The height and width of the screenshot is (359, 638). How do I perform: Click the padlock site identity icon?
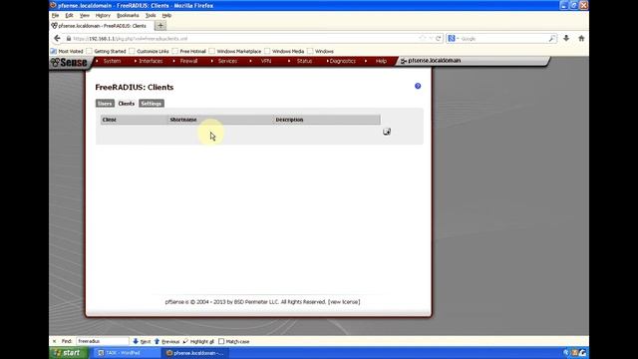click(x=69, y=38)
